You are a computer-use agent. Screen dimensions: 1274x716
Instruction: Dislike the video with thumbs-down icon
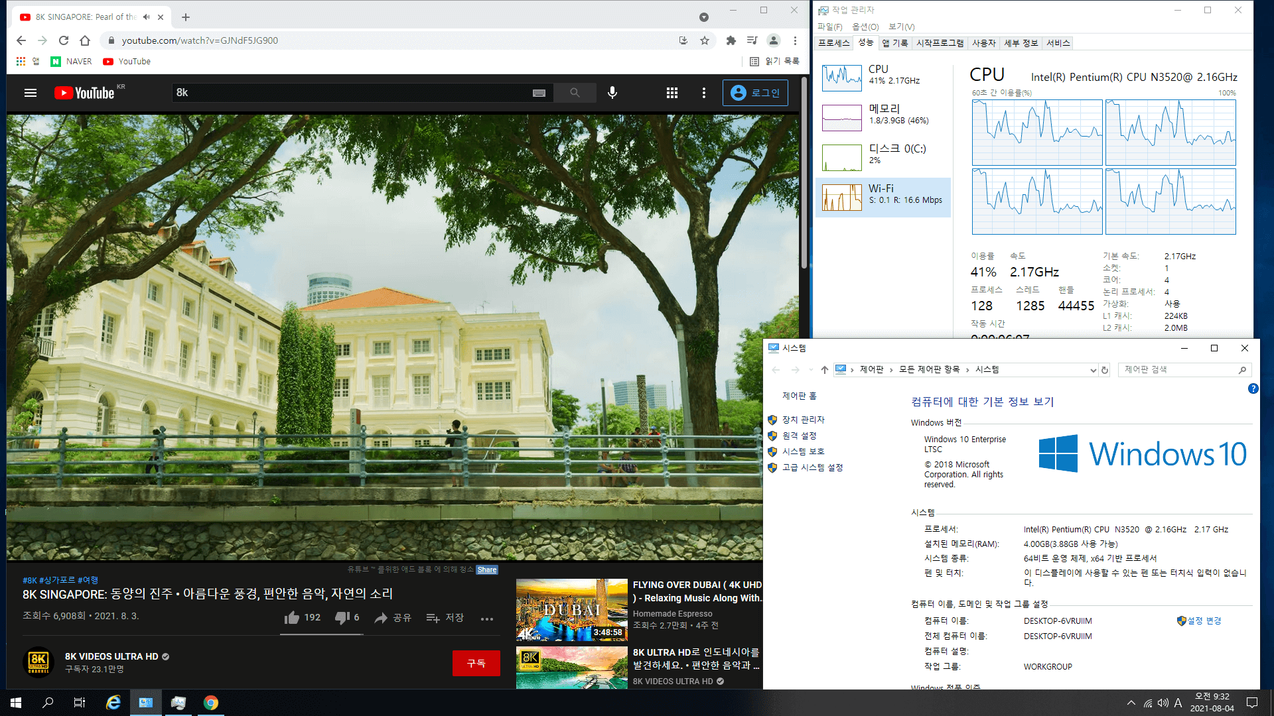point(342,618)
